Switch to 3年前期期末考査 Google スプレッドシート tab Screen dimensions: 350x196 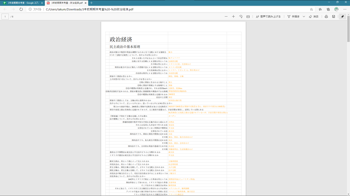tap(22, 3)
